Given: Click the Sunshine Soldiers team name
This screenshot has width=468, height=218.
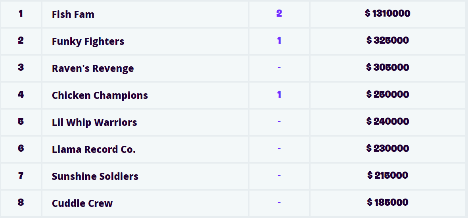Looking at the screenshot, I should pyautogui.click(x=95, y=176).
